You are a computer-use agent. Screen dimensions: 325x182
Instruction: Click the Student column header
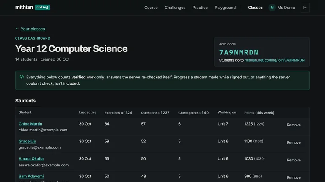point(25,112)
